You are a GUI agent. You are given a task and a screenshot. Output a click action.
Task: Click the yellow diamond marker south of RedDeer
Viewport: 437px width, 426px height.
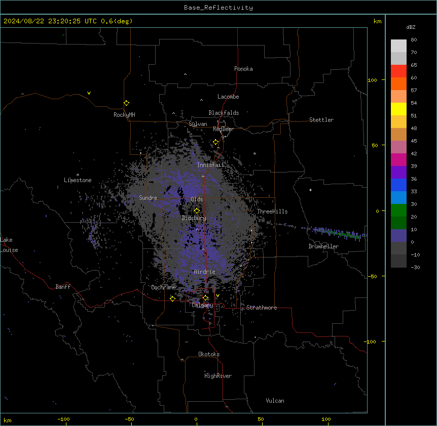point(216,142)
